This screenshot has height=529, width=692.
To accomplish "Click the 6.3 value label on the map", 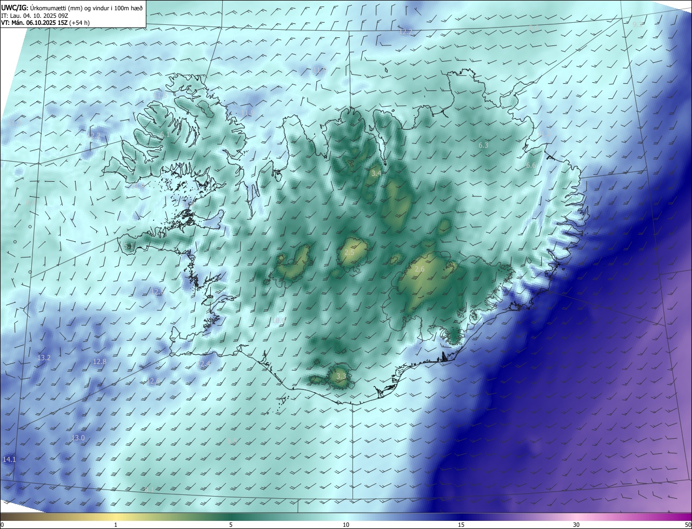I will (483, 146).
